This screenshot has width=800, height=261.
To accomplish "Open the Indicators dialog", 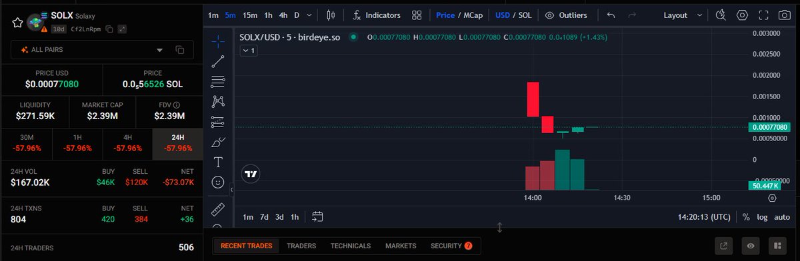I will coord(377,15).
